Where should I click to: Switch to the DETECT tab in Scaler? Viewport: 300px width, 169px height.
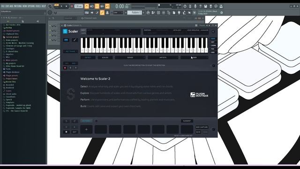(x=88, y=57)
